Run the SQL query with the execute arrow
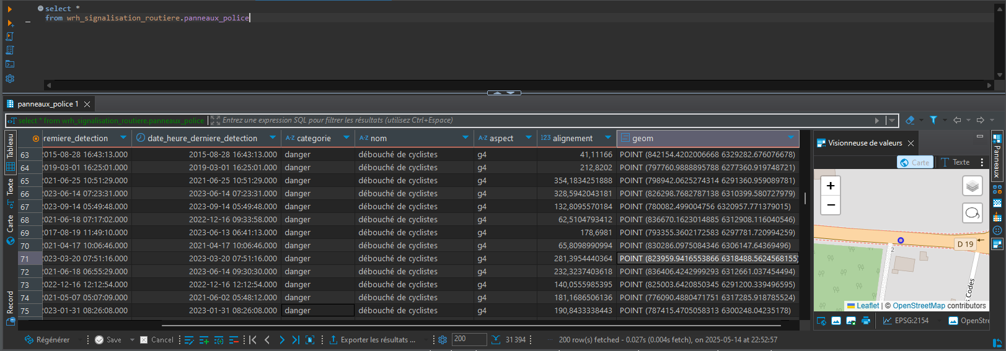The image size is (1006, 351). click(x=9, y=9)
